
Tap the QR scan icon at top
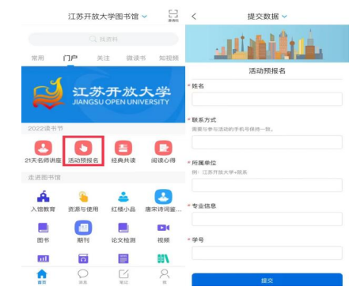click(x=173, y=16)
